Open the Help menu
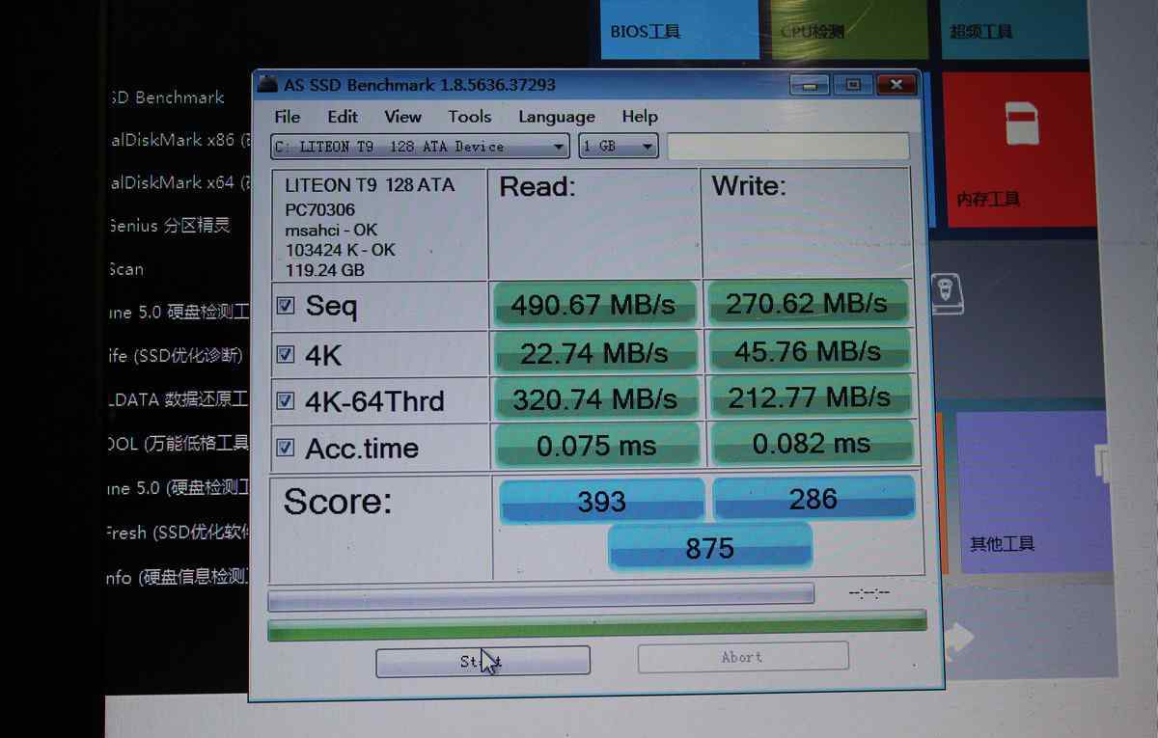The image size is (1158, 738). tap(640, 117)
